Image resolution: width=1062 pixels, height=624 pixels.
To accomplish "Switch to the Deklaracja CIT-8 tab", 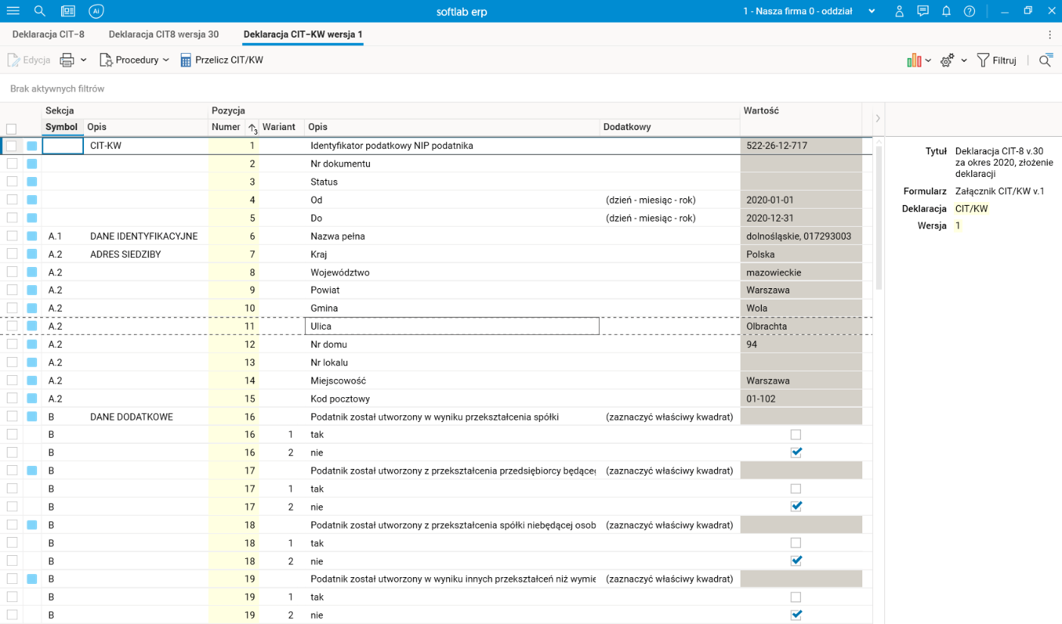I will (48, 35).
